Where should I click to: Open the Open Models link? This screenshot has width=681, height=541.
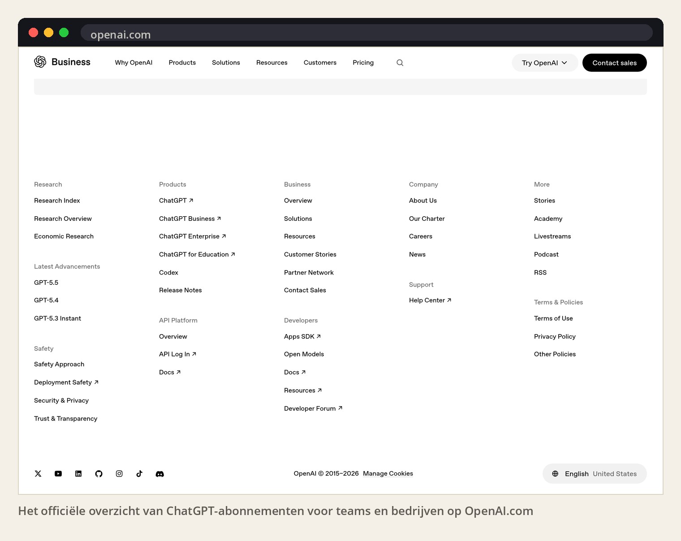coord(304,354)
